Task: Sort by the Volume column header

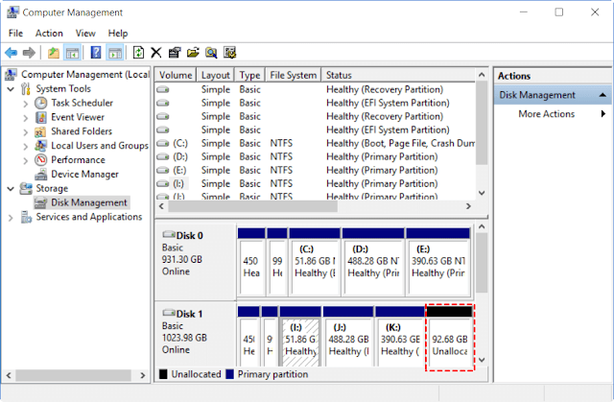Action: pos(176,75)
